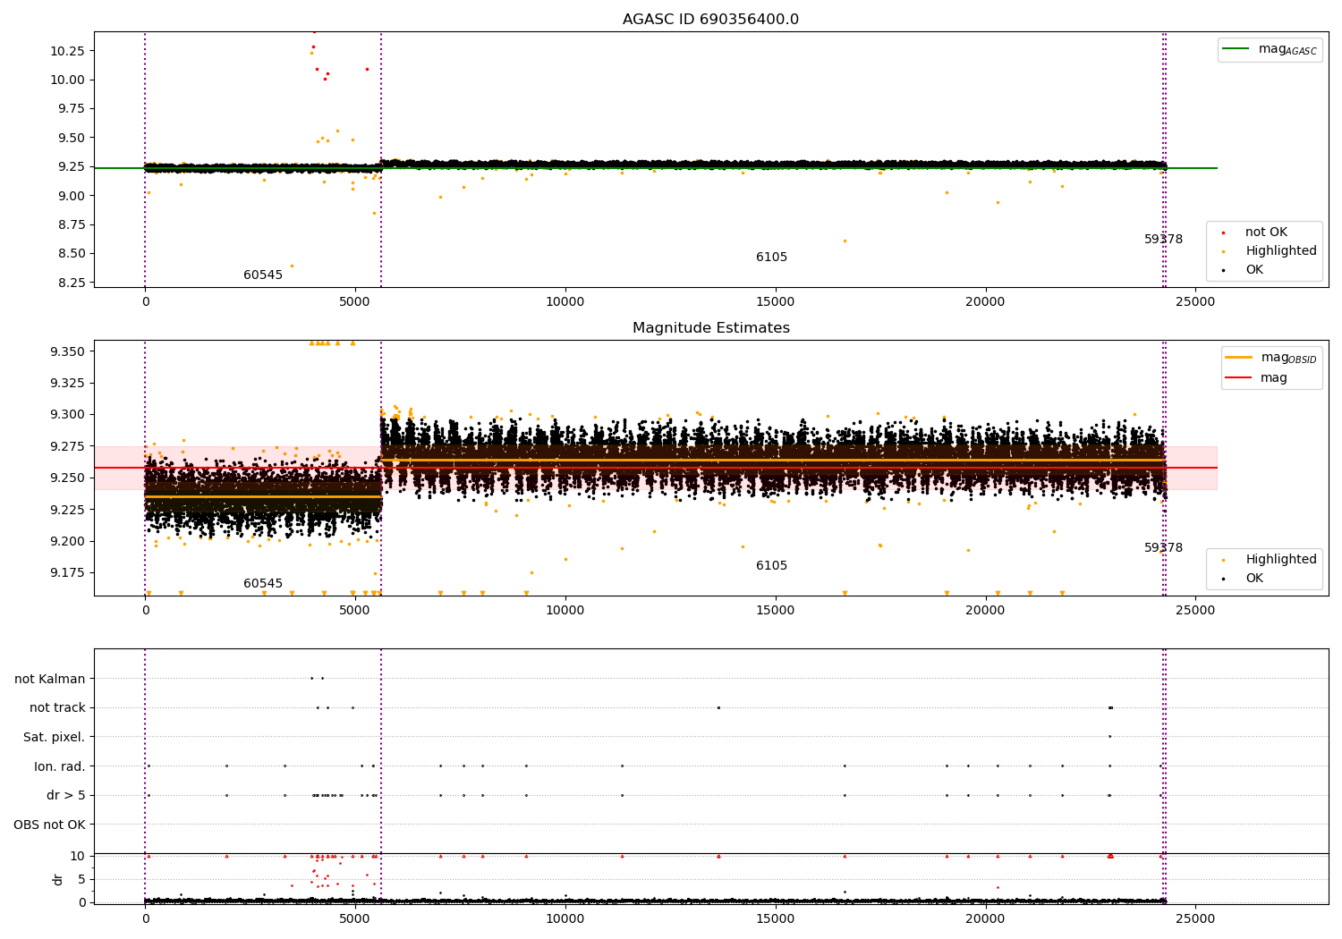This screenshot has height=939, width=1342.
Task: Click the '9.250' y-tick in middle plot
Action: click(x=68, y=478)
